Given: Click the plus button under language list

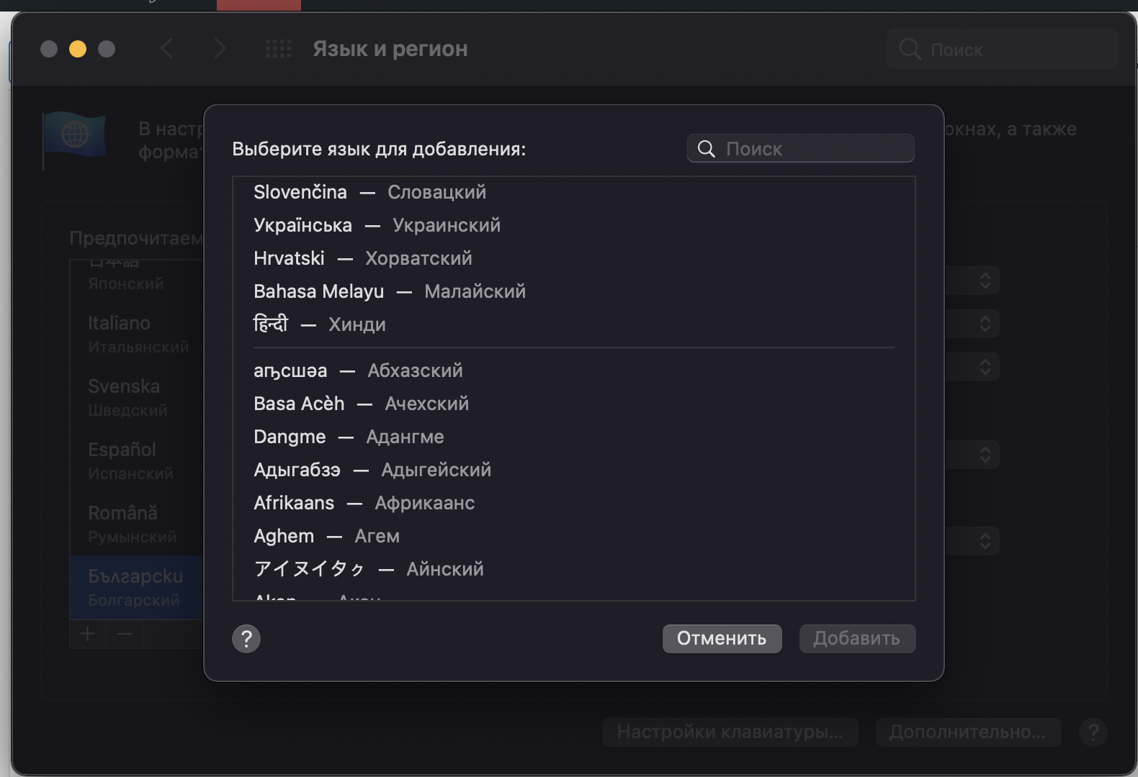Looking at the screenshot, I should pyautogui.click(x=88, y=634).
